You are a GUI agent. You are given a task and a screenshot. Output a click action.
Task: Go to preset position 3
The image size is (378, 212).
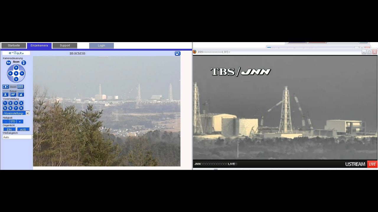click(x=16, y=103)
